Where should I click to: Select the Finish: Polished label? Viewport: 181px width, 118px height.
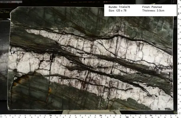[152, 6]
